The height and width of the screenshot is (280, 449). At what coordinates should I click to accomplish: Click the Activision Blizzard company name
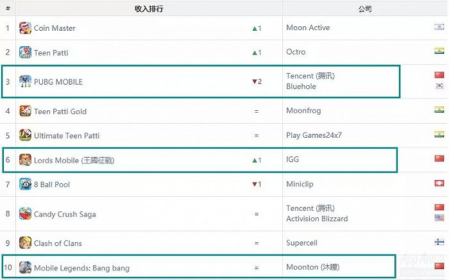point(317,218)
